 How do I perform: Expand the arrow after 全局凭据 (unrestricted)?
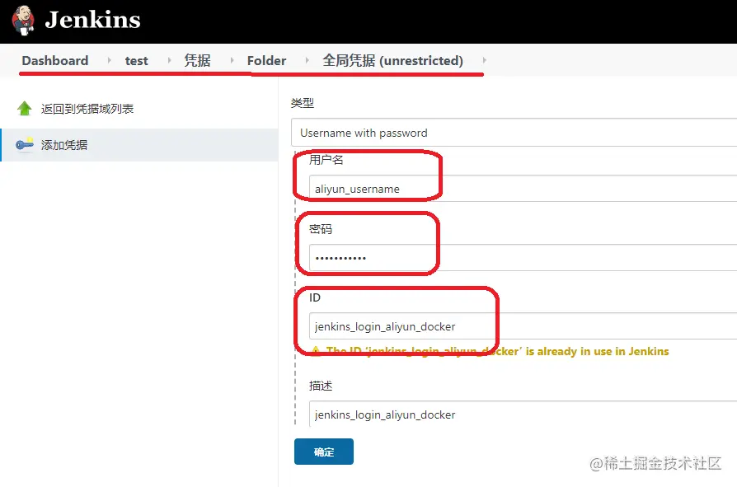[484, 60]
